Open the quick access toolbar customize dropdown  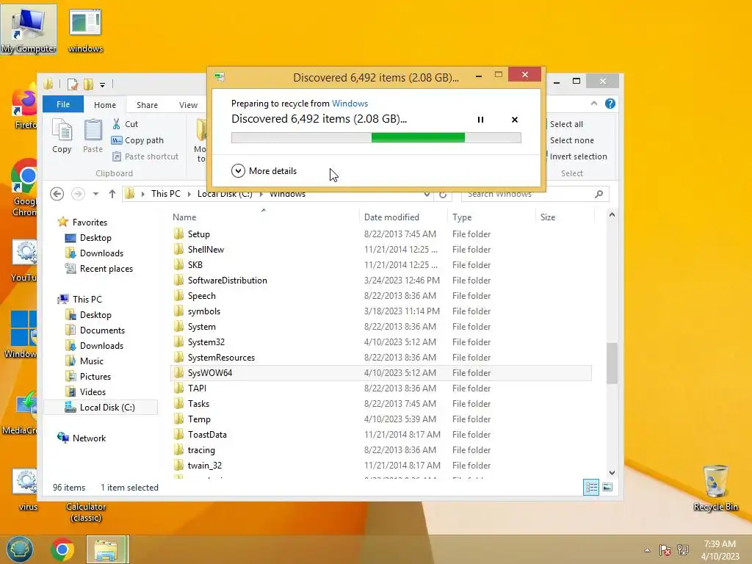pos(102,85)
